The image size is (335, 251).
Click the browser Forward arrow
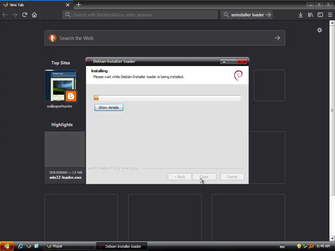(14, 15)
